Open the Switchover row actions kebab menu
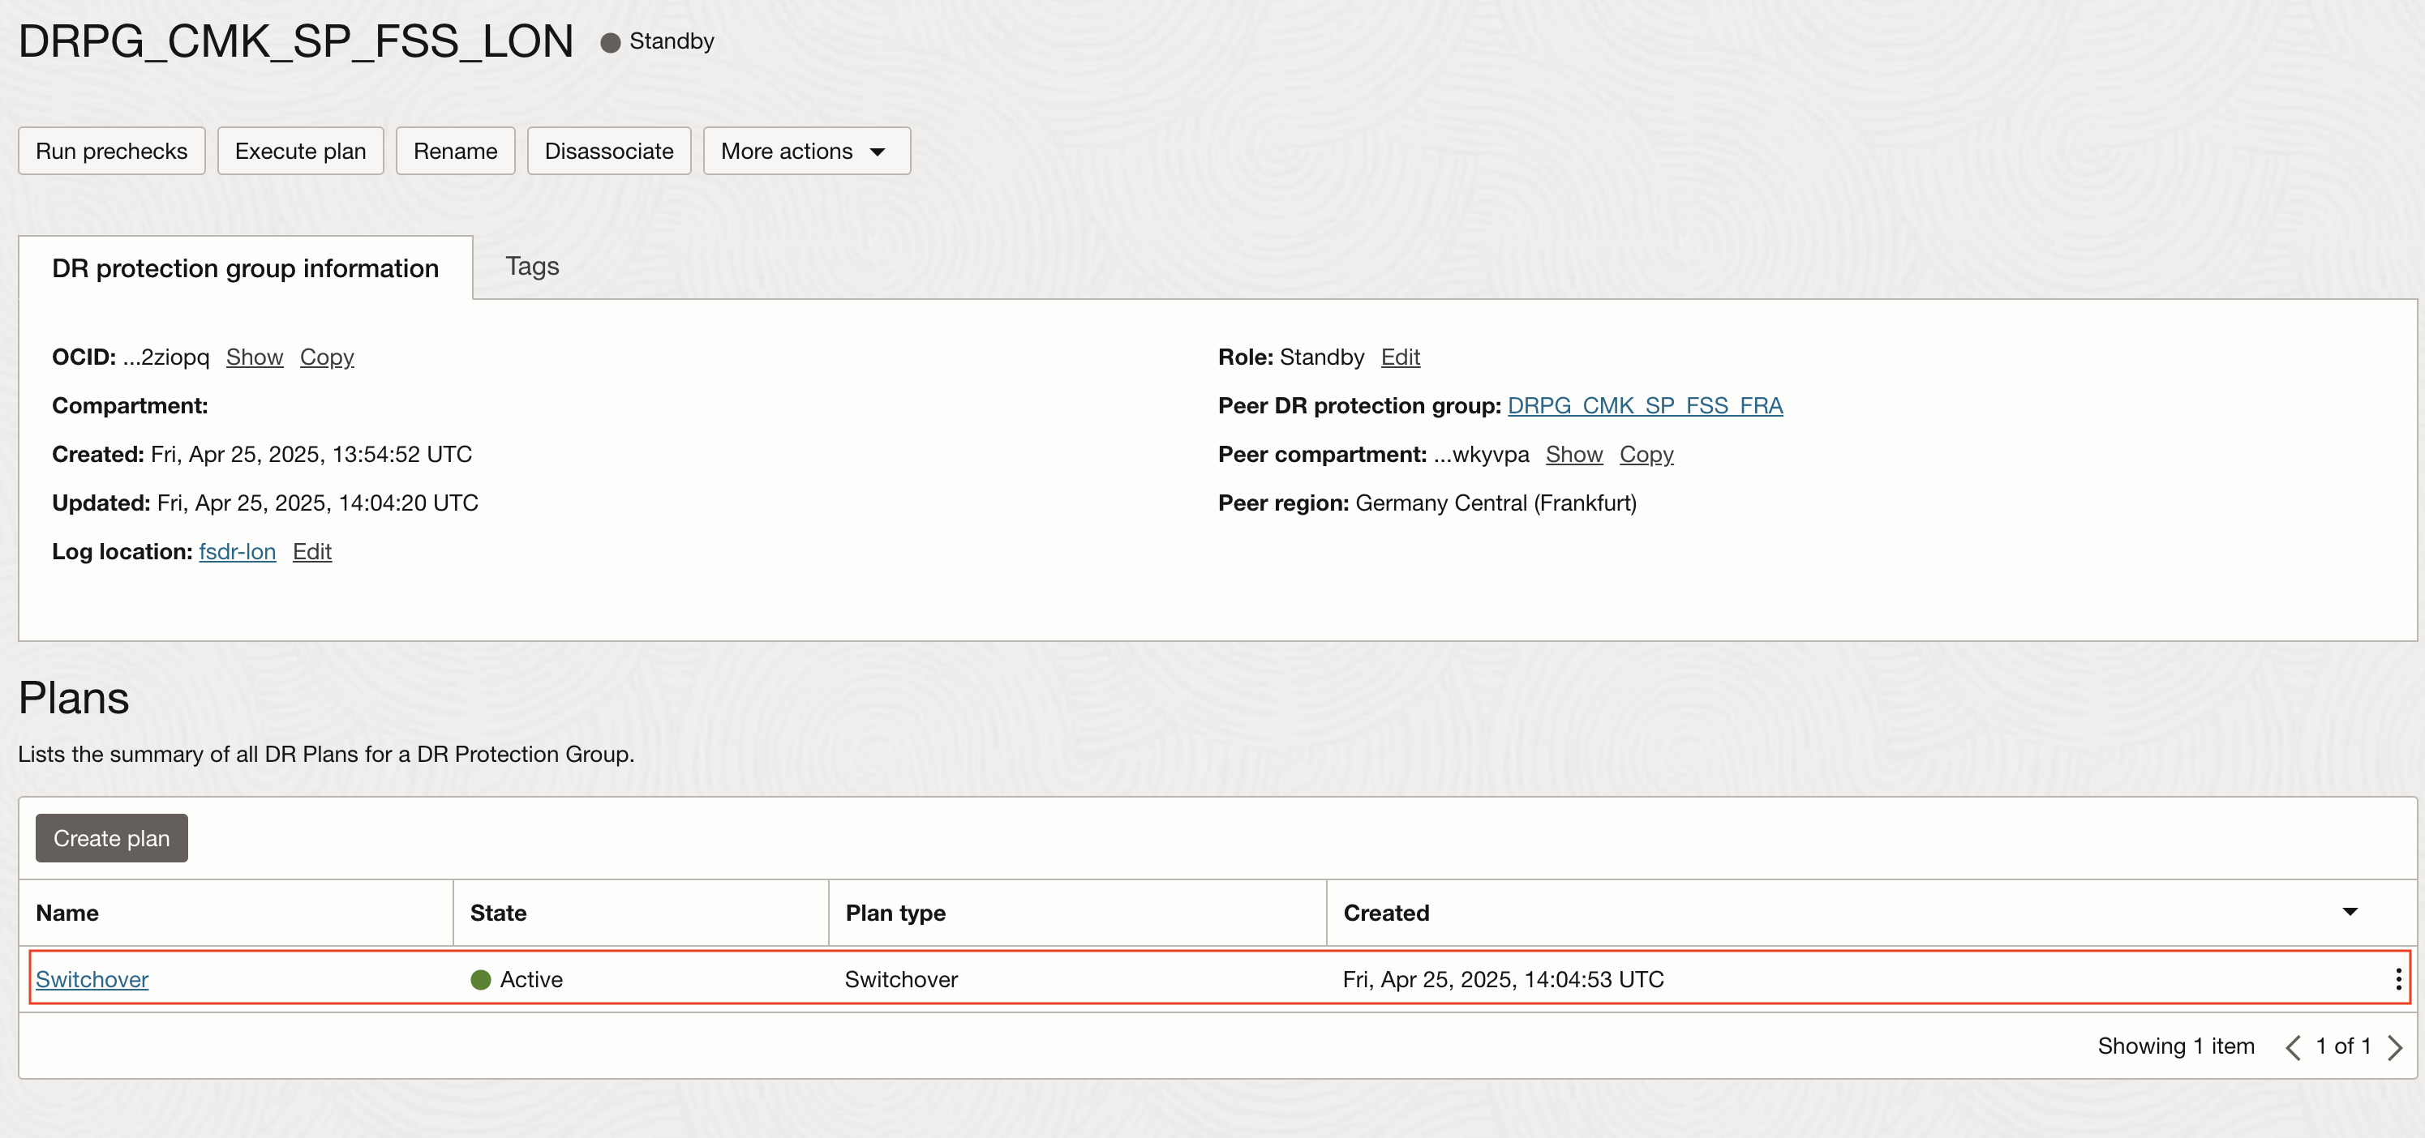 2397,979
